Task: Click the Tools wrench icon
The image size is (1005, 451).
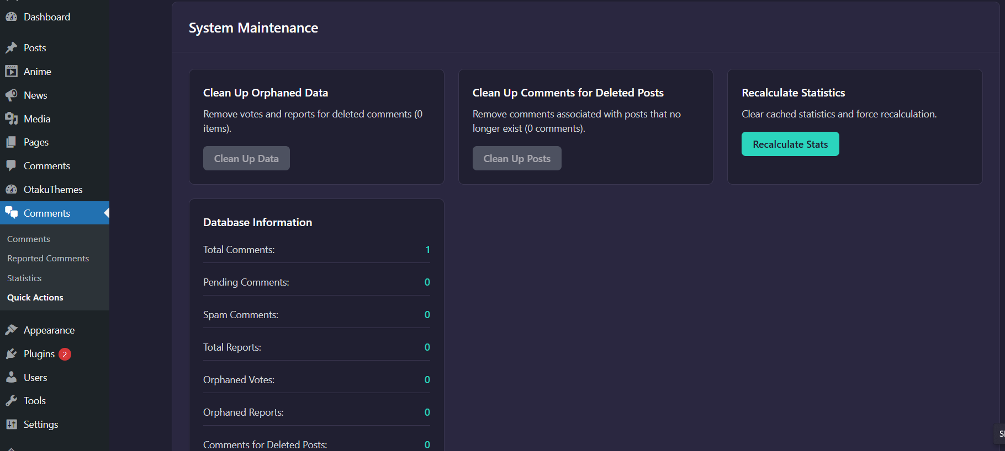Action: click(x=11, y=401)
